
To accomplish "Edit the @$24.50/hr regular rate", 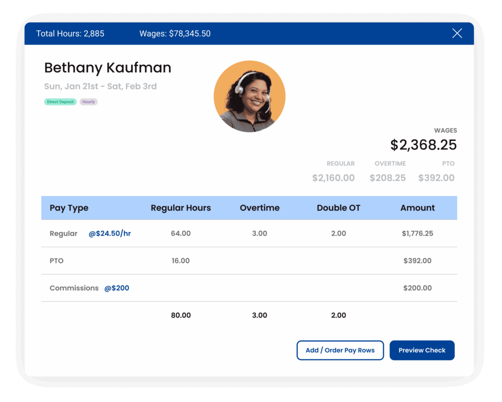I will point(109,234).
